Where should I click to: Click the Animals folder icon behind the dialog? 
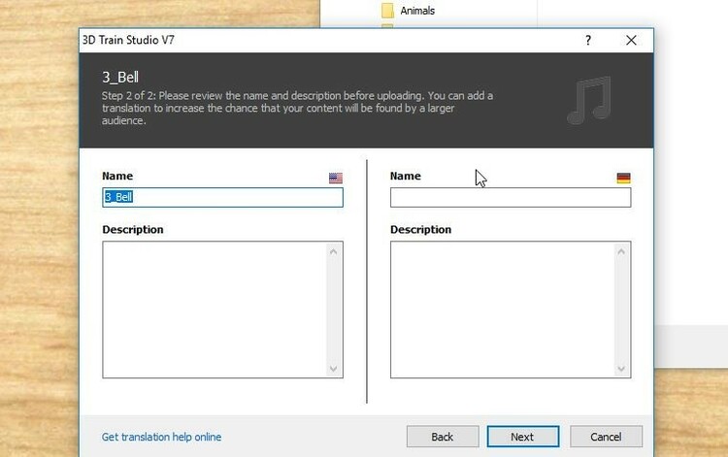387,11
